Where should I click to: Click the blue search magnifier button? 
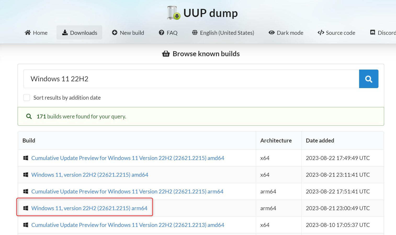pos(369,79)
